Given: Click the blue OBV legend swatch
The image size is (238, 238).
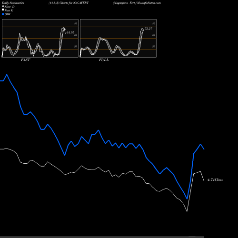Looking at the screenshot, I should [x=3, y=14].
